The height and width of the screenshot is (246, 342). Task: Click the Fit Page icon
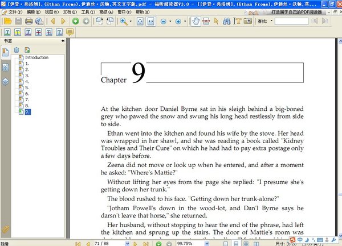(140, 21)
